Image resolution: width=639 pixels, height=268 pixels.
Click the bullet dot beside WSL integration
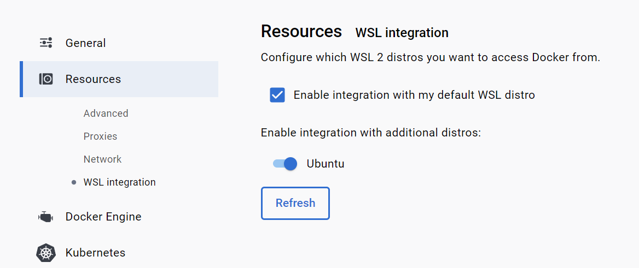click(x=74, y=182)
